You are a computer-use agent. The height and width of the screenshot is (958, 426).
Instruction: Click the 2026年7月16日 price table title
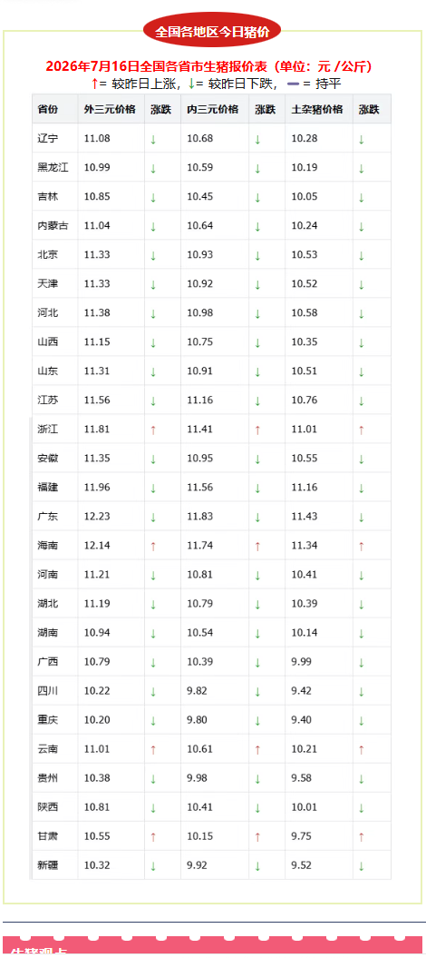pyautogui.click(x=209, y=66)
